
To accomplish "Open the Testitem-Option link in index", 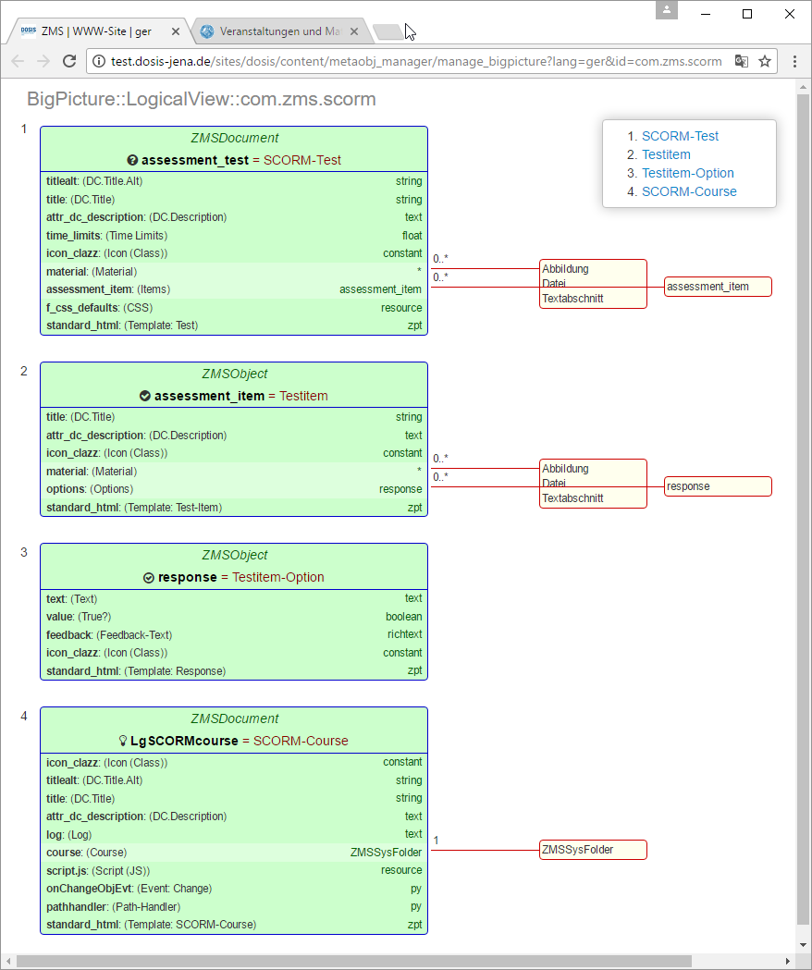I will click(x=687, y=173).
